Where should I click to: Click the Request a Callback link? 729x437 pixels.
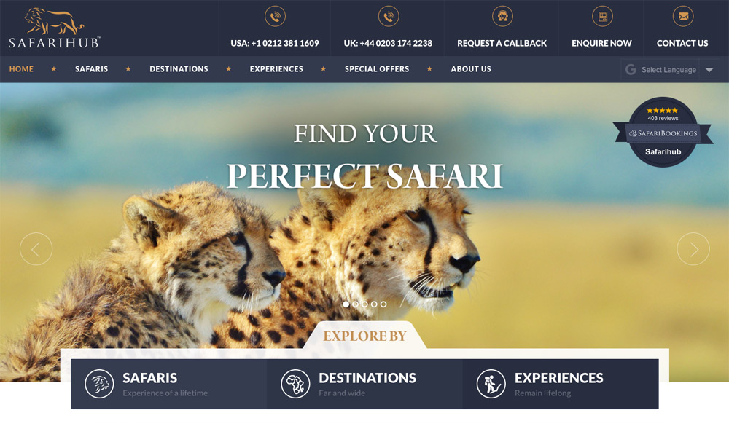click(502, 43)
